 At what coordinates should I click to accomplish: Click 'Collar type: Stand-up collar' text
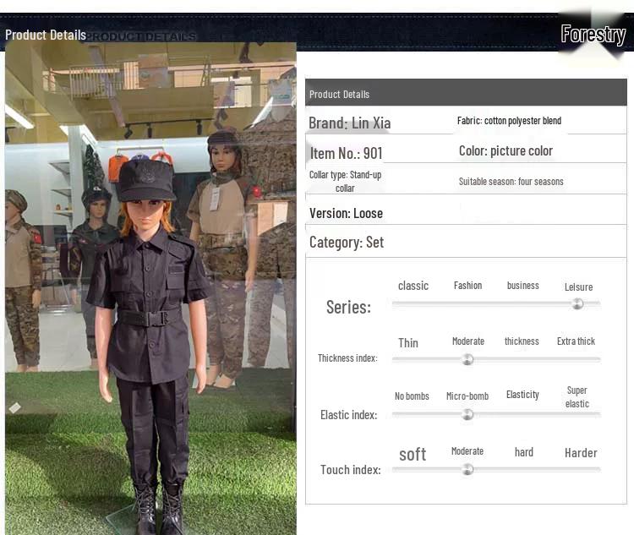point(345,181)
